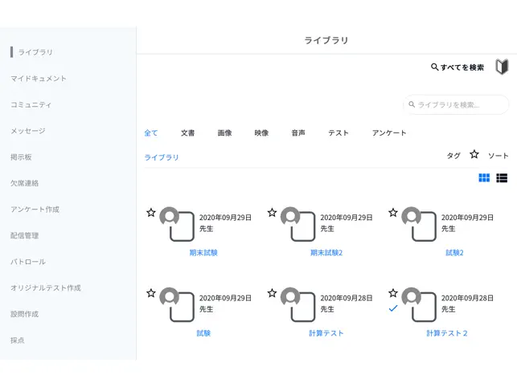Filter favorites with star icon beside タグ
This screenshot has height=387, width=517.
474,154
